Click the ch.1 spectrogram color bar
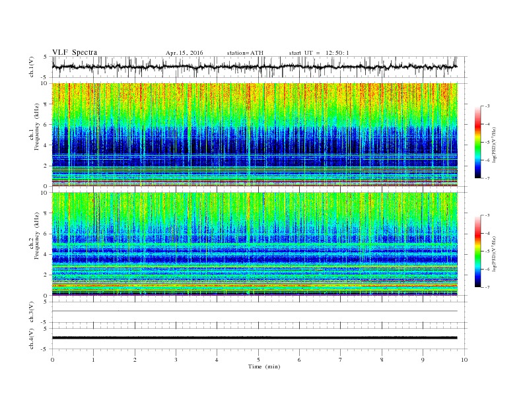 point(477,142)
